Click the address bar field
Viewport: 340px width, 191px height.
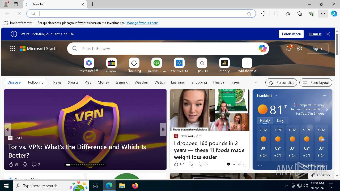[141, 14]
